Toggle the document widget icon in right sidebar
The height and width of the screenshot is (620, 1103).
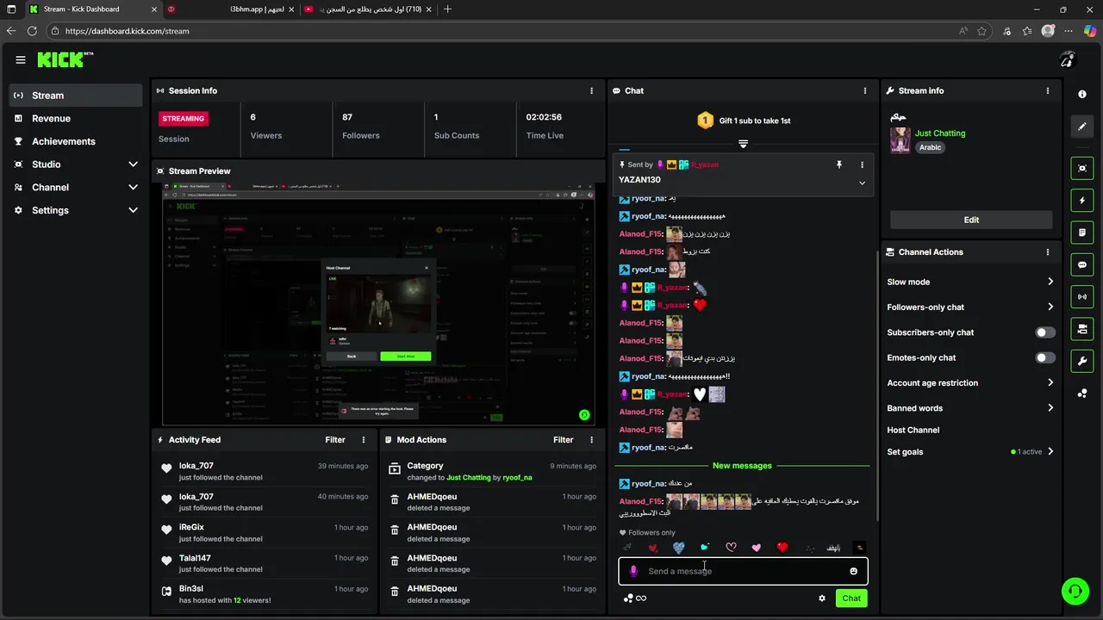coord(1082,232)
